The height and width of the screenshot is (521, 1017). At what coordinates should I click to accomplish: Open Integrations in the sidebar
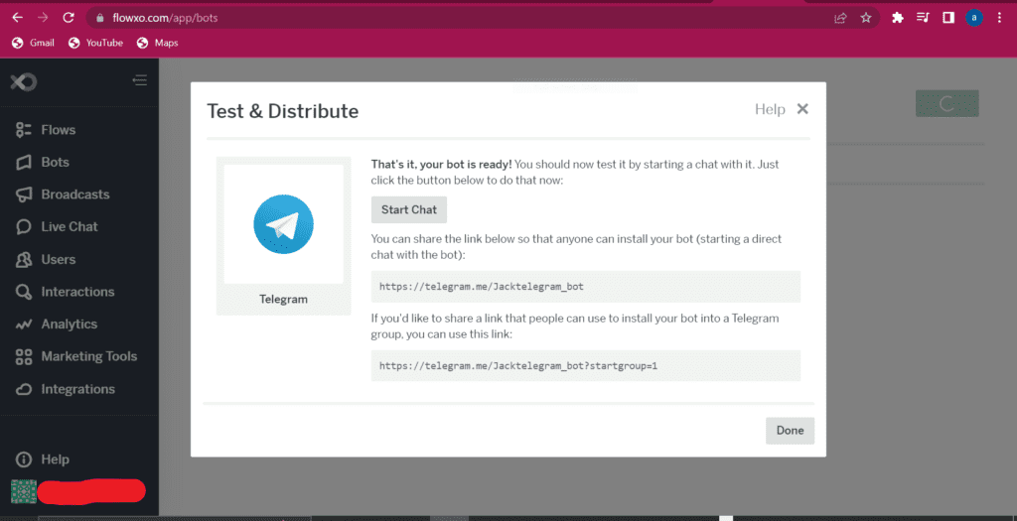click(65, 389)
